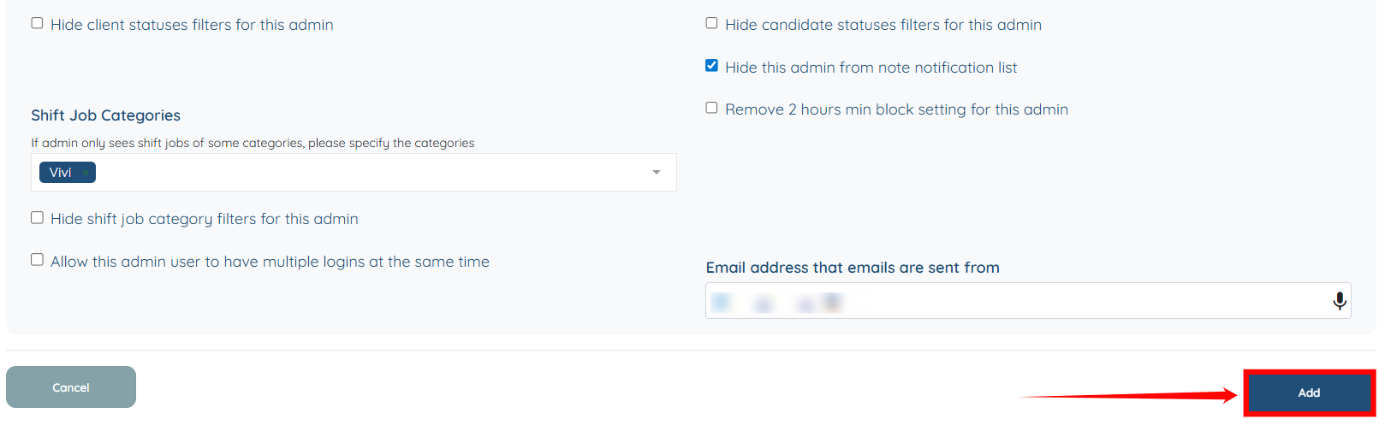Click the Add button
Image resolution: width=1391 pixels, height=431 pixels.
click(x=1308, y=393)
